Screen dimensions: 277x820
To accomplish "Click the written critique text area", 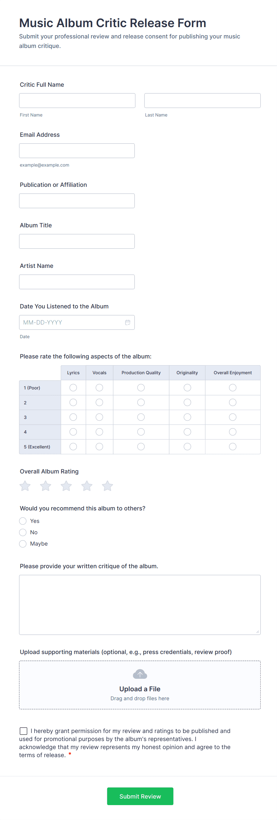I will tap(140, 605).
